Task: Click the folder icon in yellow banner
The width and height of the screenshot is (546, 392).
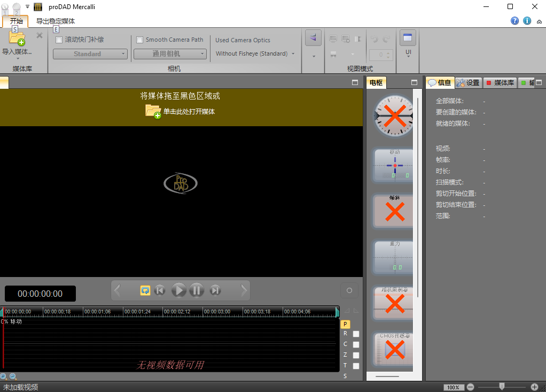Action: (153, 111)
